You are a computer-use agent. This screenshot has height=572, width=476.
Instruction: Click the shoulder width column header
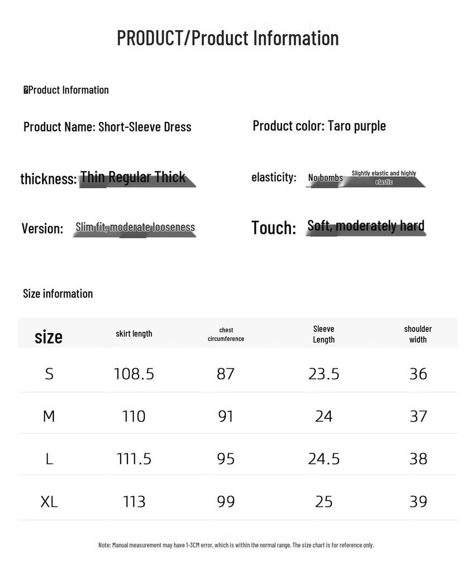coord(418,334)
